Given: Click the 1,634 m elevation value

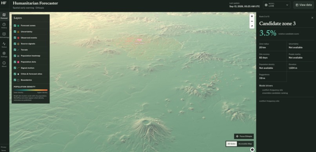Looking at the screenshot, I should (x=293, y=68).
